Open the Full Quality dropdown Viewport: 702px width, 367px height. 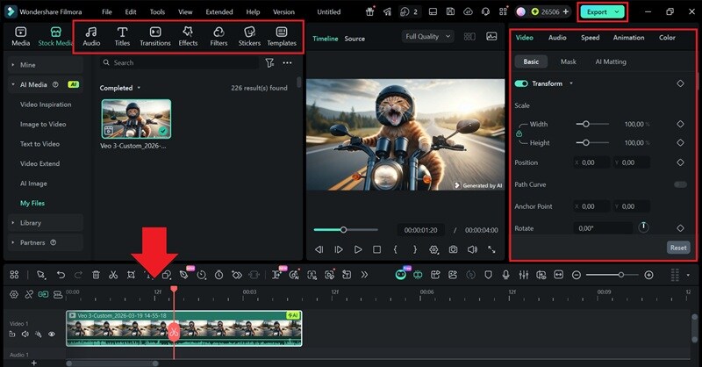coord(427,37)
